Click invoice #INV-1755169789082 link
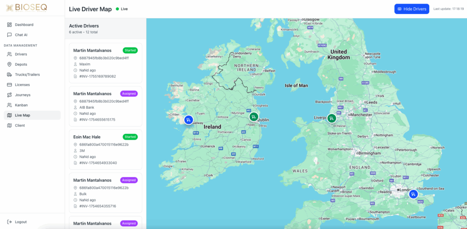467x229 pixels. [x=98, y=76]
